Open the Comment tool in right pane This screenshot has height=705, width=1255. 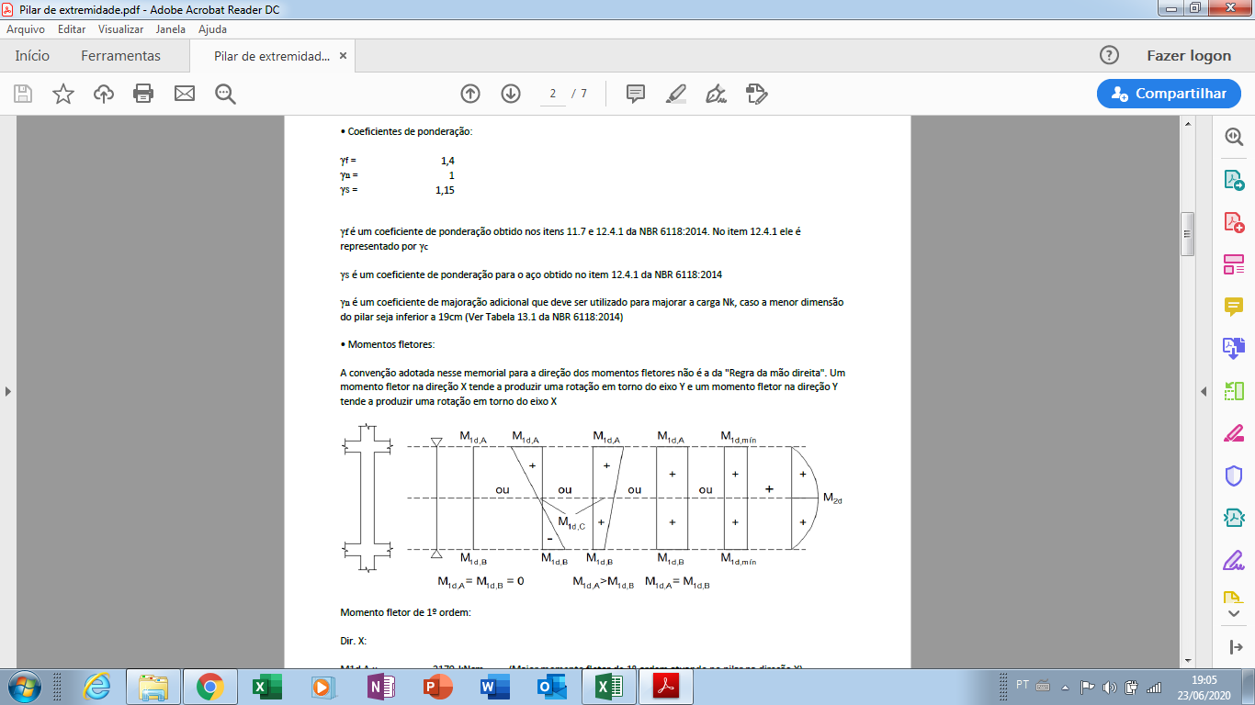[x=1233, y=307]
